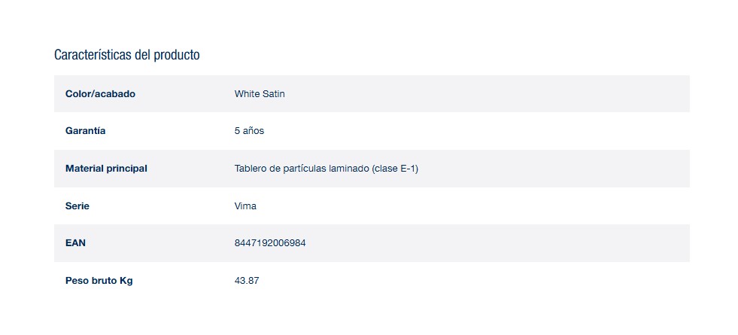The width and height of the screenshot is (738, 335).
Task: Click empty space in the EAN row
Action: click(527, 243)
